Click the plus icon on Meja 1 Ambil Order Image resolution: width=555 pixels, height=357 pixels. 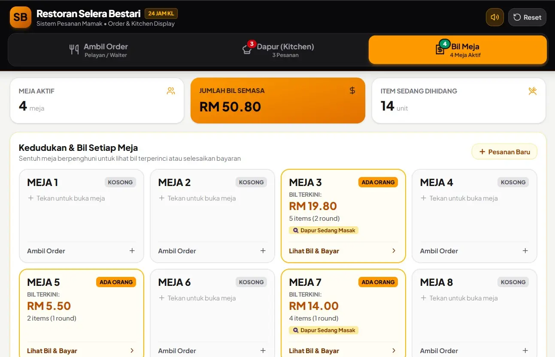pyautogui.click(x=132, y=251)
